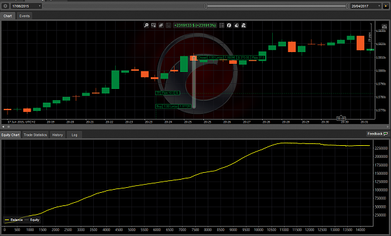Click the dimmed chart toolbar icon
Image resolution: width=391 pixels, height=236 pixels.
point(168,26)
